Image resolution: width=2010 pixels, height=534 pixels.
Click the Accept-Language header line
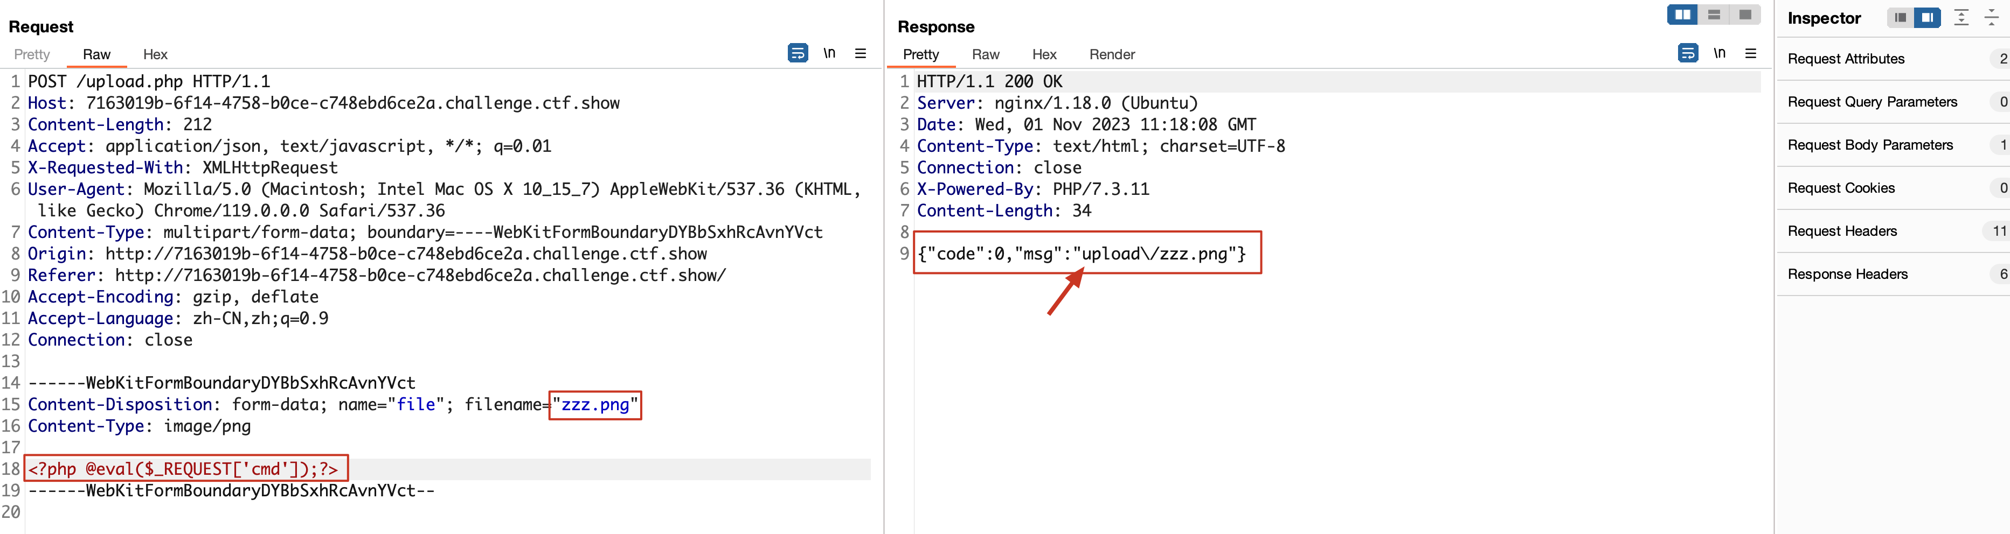coord(178,319)
